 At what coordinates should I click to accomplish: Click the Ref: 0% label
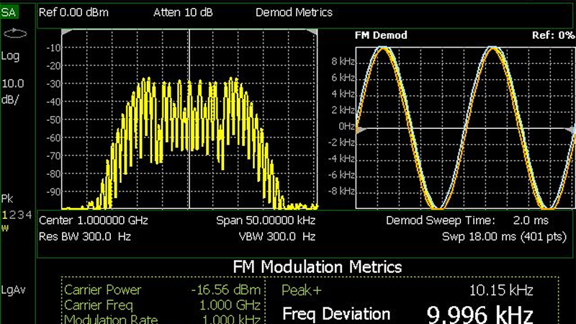click(x=553, y=35)
